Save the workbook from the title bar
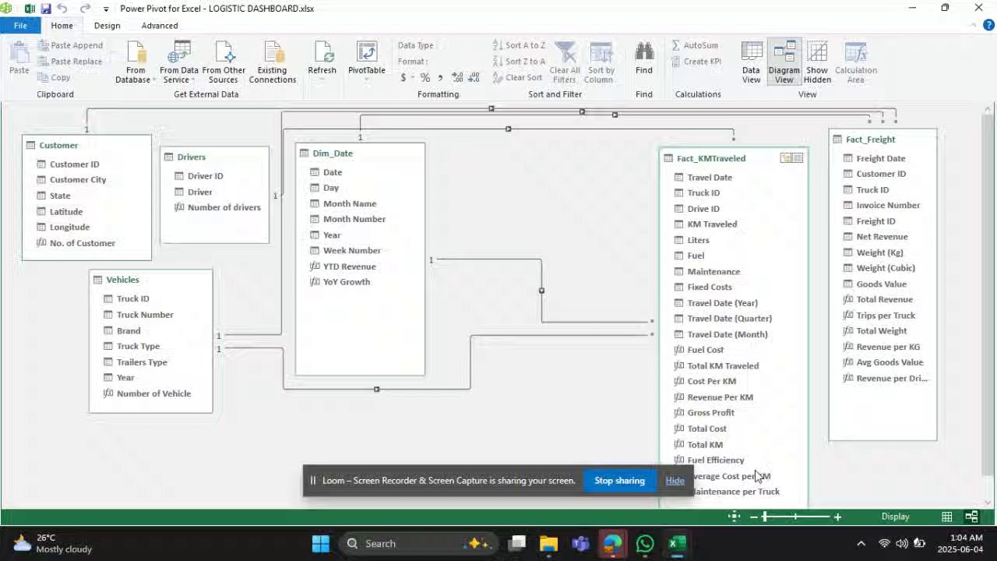 46,9
